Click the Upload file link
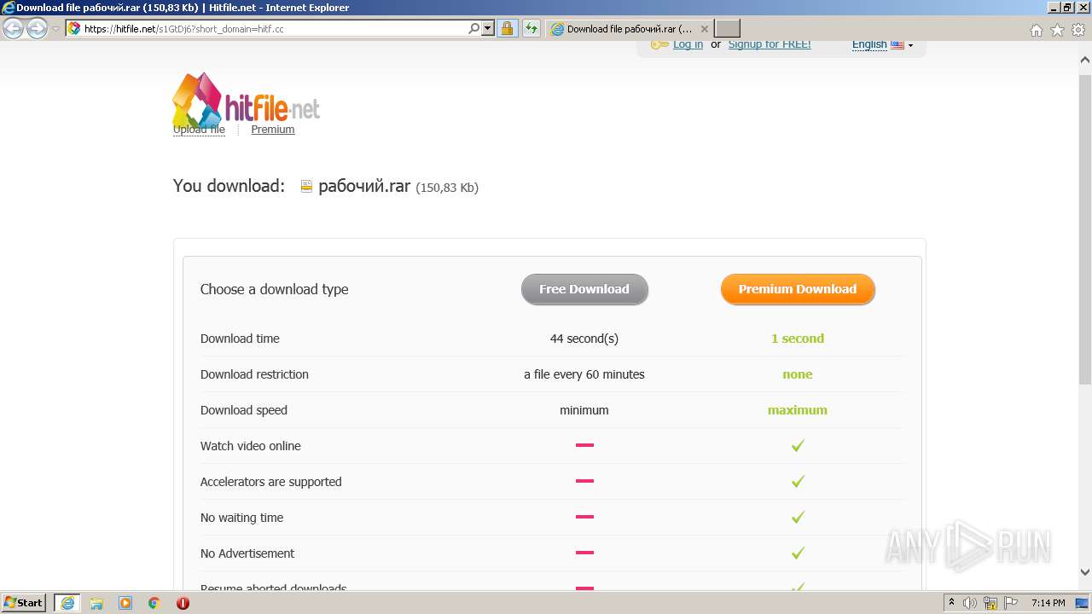This screenshot has width=1092, height=614. 199,130
